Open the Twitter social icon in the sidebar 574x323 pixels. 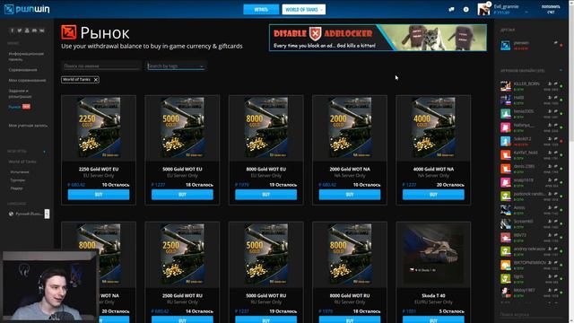click(x=20, y=31)
